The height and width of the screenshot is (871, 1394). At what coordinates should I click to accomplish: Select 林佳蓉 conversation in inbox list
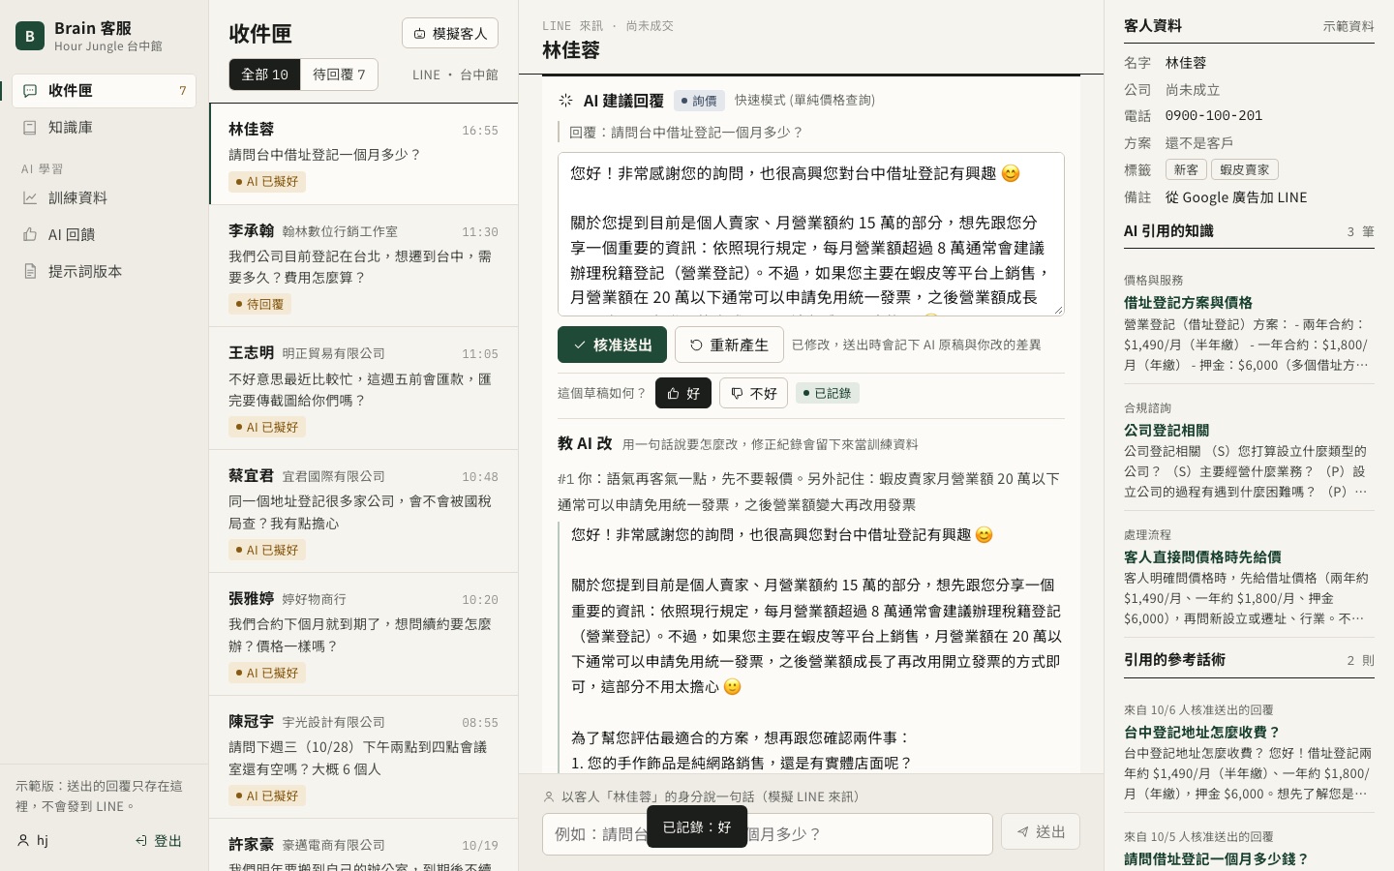364,154
